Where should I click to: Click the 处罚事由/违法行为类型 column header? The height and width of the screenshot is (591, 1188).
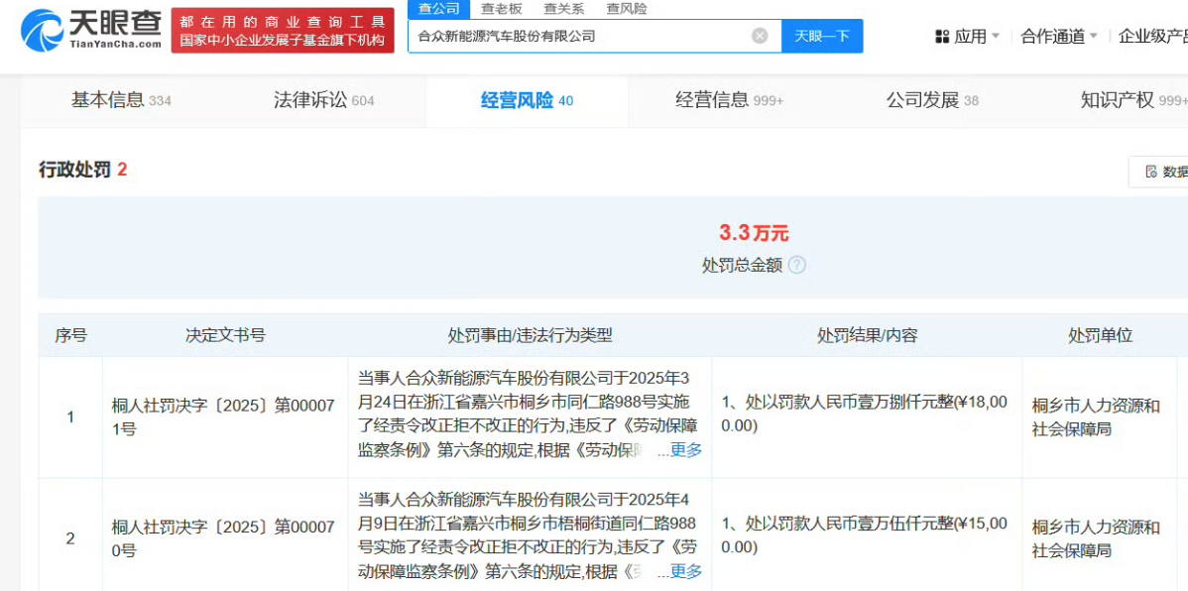[530, 335]
